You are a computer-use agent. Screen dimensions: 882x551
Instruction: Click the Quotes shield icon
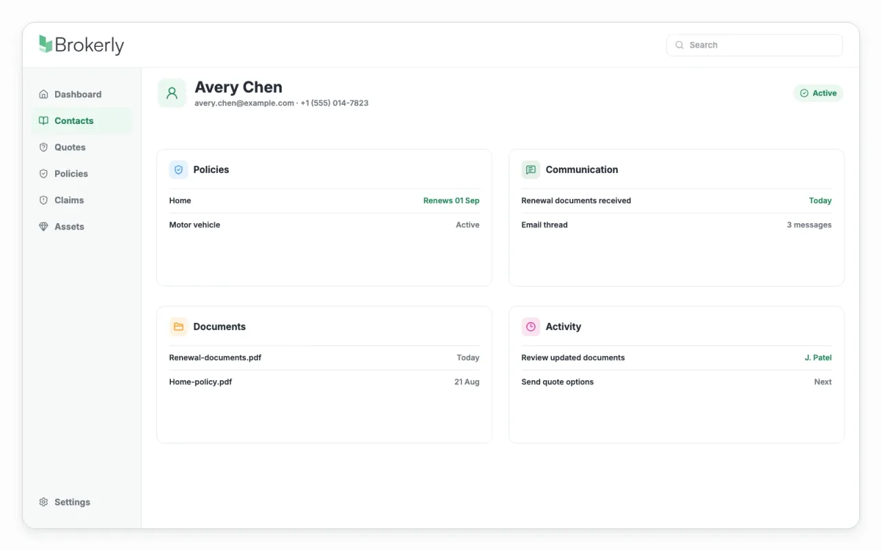(x=43, y=147)
